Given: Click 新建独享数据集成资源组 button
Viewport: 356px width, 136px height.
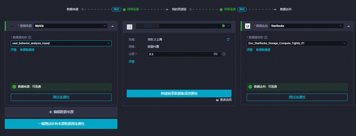Looking at the screenshot, I should [x=179, y=93].
